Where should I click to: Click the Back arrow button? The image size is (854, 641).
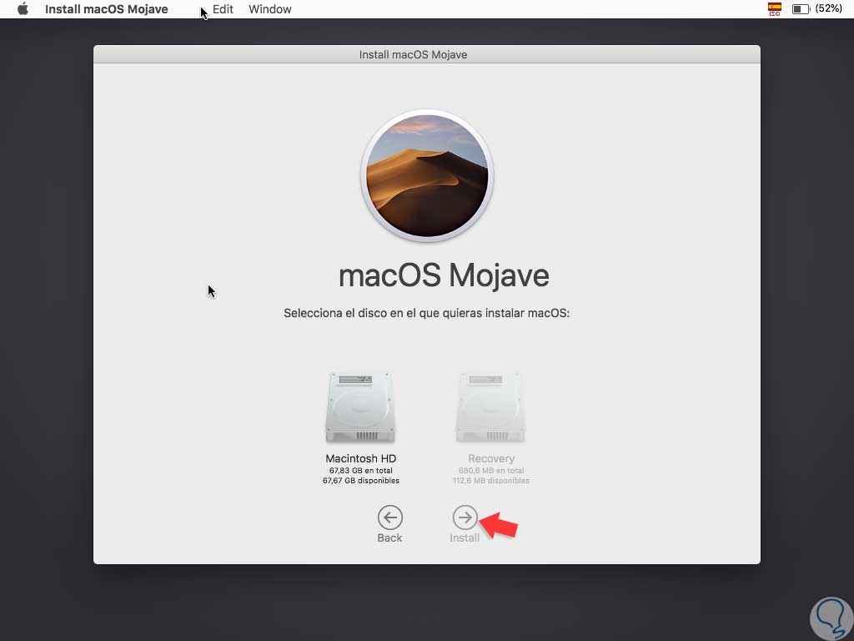pos(390,517)
